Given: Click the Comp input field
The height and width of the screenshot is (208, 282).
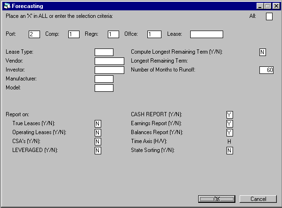Looking at the screenshot, I should (x=74, y=34).
